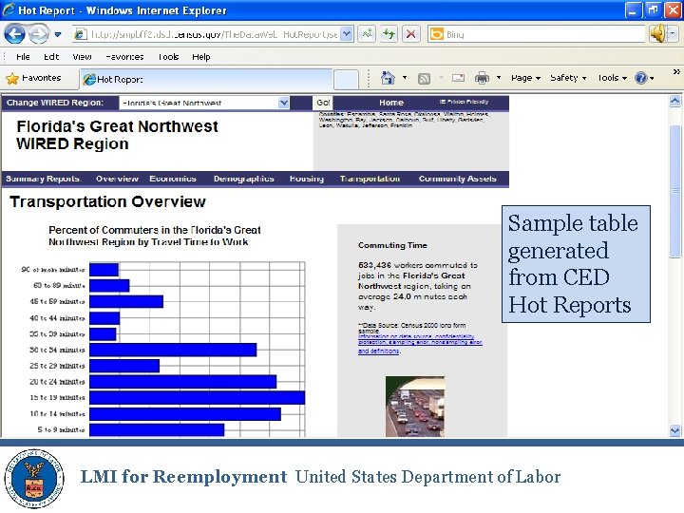Expand the address bar history dropdown

pyautogui.click(x=347, y=34)
